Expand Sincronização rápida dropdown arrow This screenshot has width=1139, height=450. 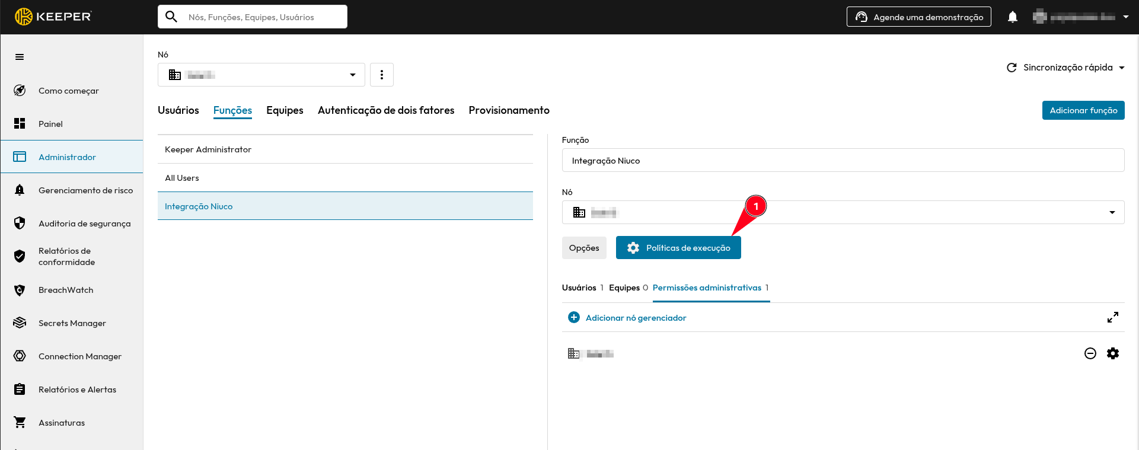pos(1122,68)
